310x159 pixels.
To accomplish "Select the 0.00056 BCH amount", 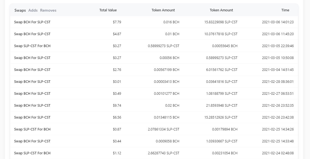I will click(170, 58).
